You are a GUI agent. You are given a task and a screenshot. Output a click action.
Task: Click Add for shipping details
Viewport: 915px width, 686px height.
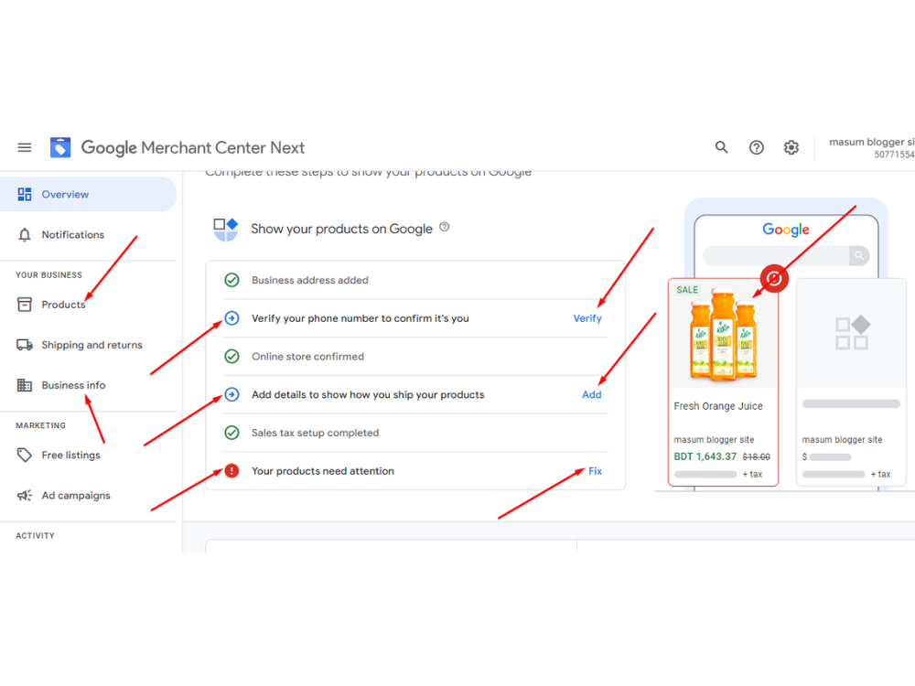click(x=592, y=395)
